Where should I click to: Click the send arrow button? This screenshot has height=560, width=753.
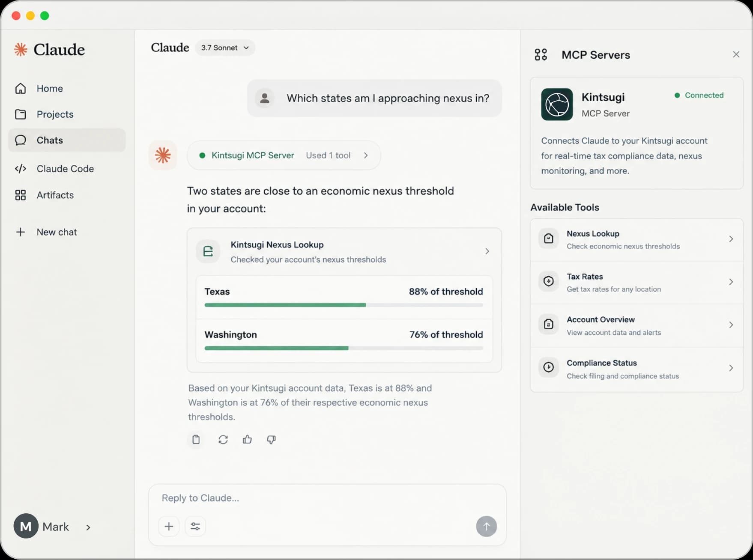pyautogui.click(x=487, y=526)
